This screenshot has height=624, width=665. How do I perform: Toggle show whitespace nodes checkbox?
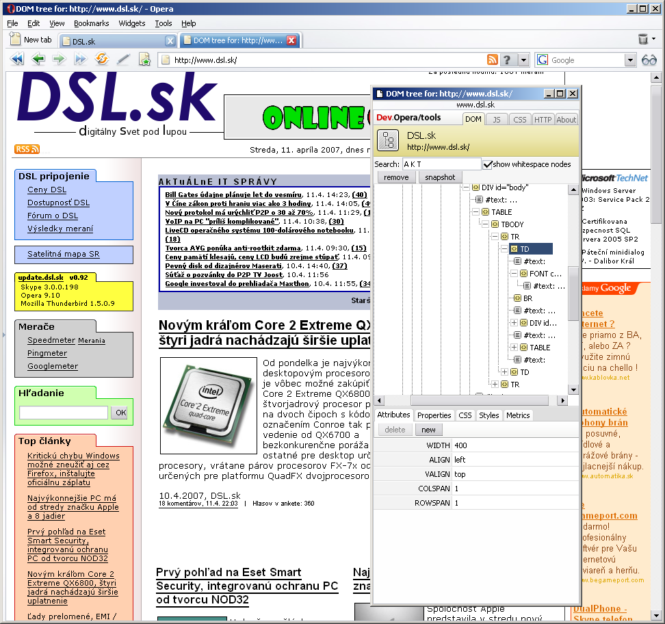coord(488,165)
